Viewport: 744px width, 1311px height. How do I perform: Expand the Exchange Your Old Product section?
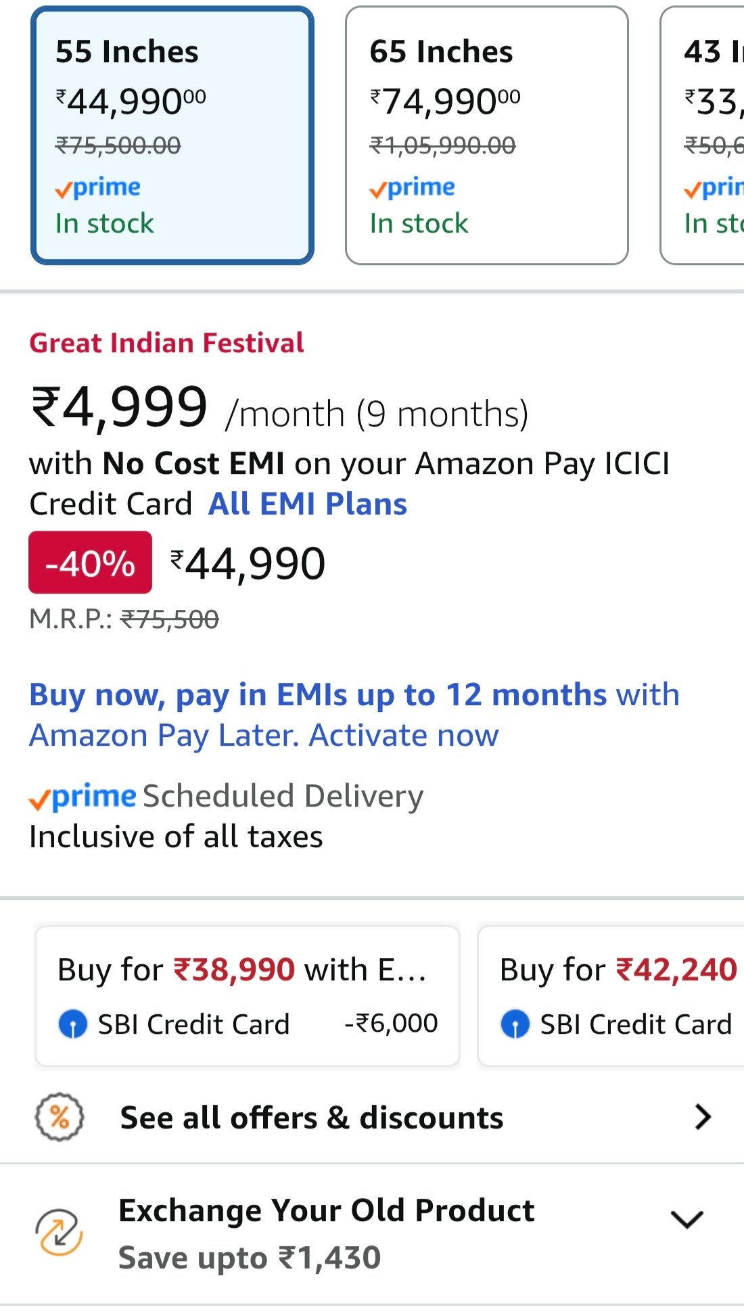(687, 1219)
